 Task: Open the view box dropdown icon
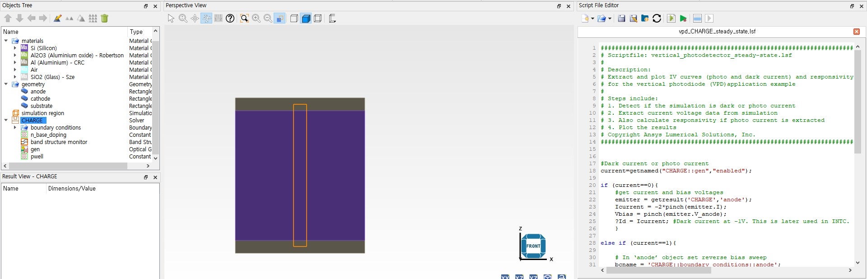tap(332, 18)
